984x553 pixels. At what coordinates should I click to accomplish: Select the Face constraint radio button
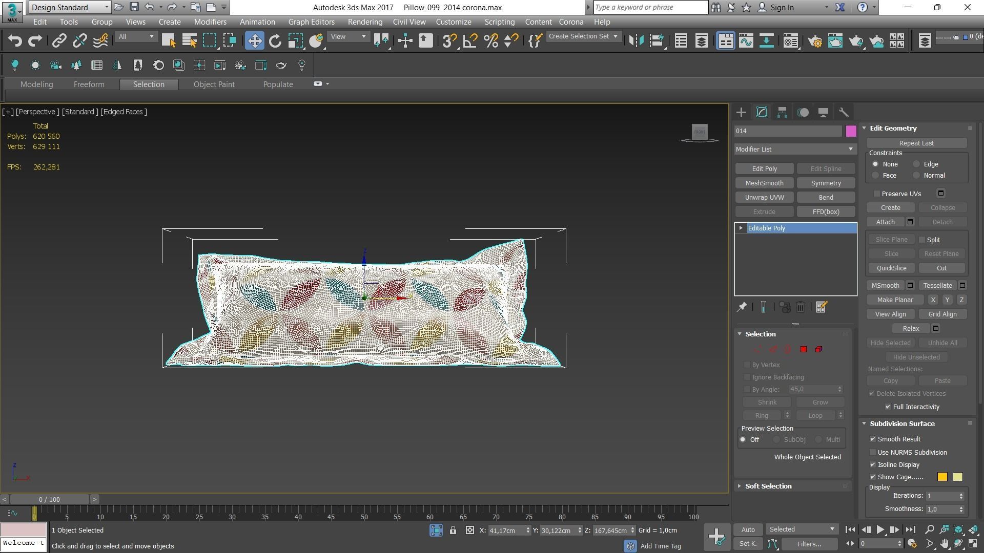[875, 176]
